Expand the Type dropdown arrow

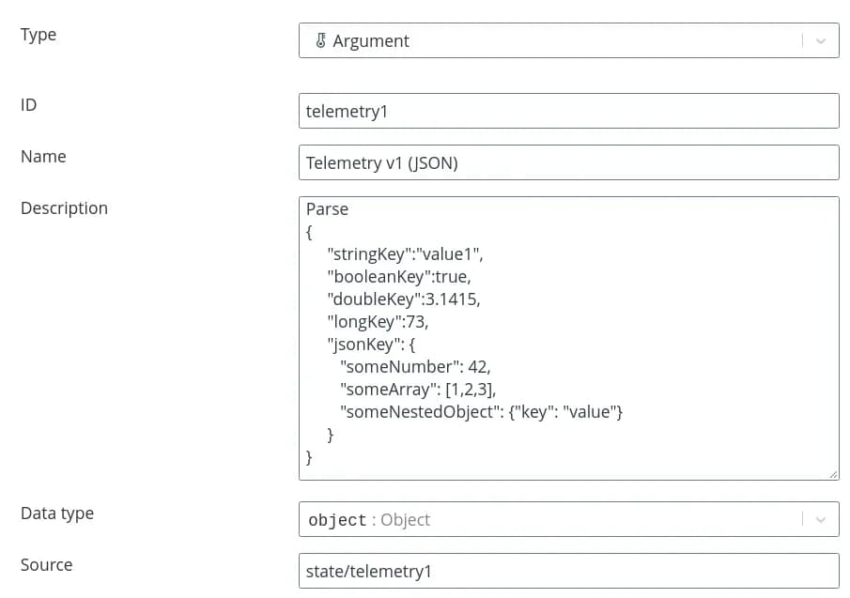(x=821, y=41)
